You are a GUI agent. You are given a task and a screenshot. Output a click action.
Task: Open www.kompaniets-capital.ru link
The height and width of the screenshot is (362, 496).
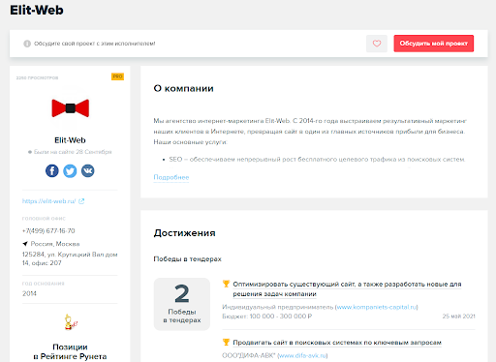pos(377,307)
